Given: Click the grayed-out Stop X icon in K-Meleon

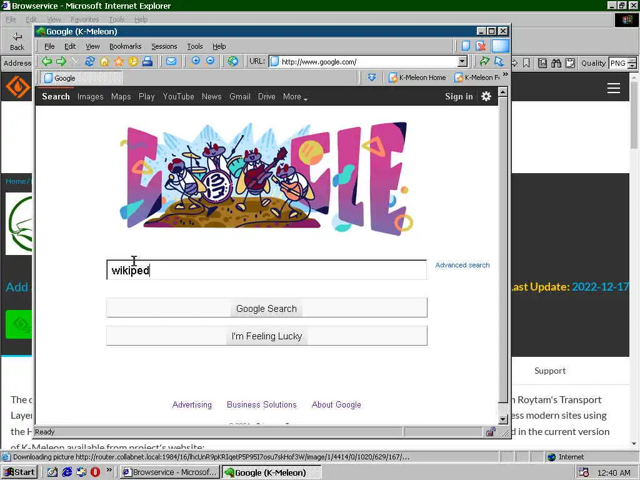Looking at the screenshot, I should click(x=75, y=62).
